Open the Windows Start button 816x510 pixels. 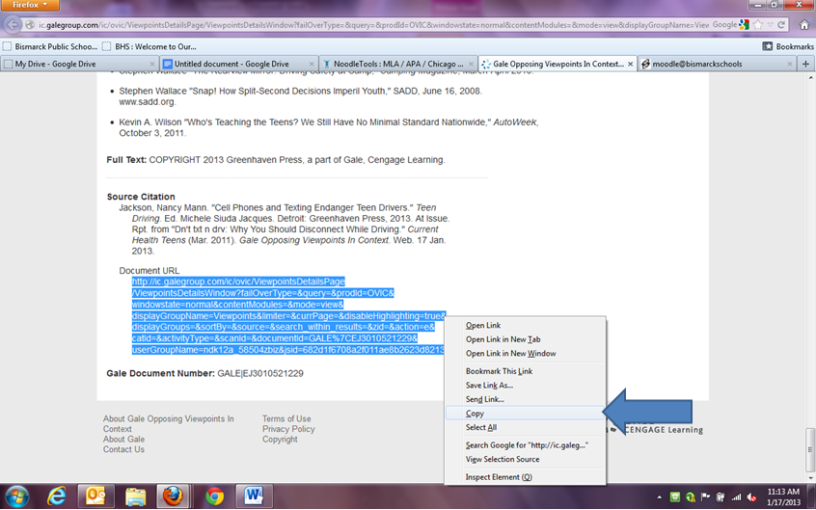click(16, 496)
